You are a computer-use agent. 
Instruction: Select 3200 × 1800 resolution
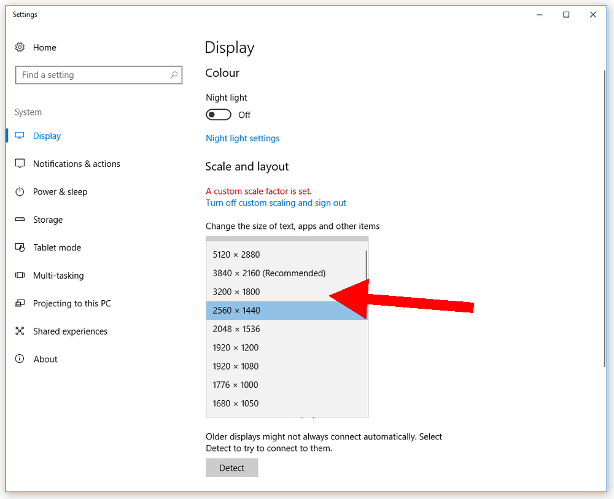pyautogui.click(x=286, y=292)
